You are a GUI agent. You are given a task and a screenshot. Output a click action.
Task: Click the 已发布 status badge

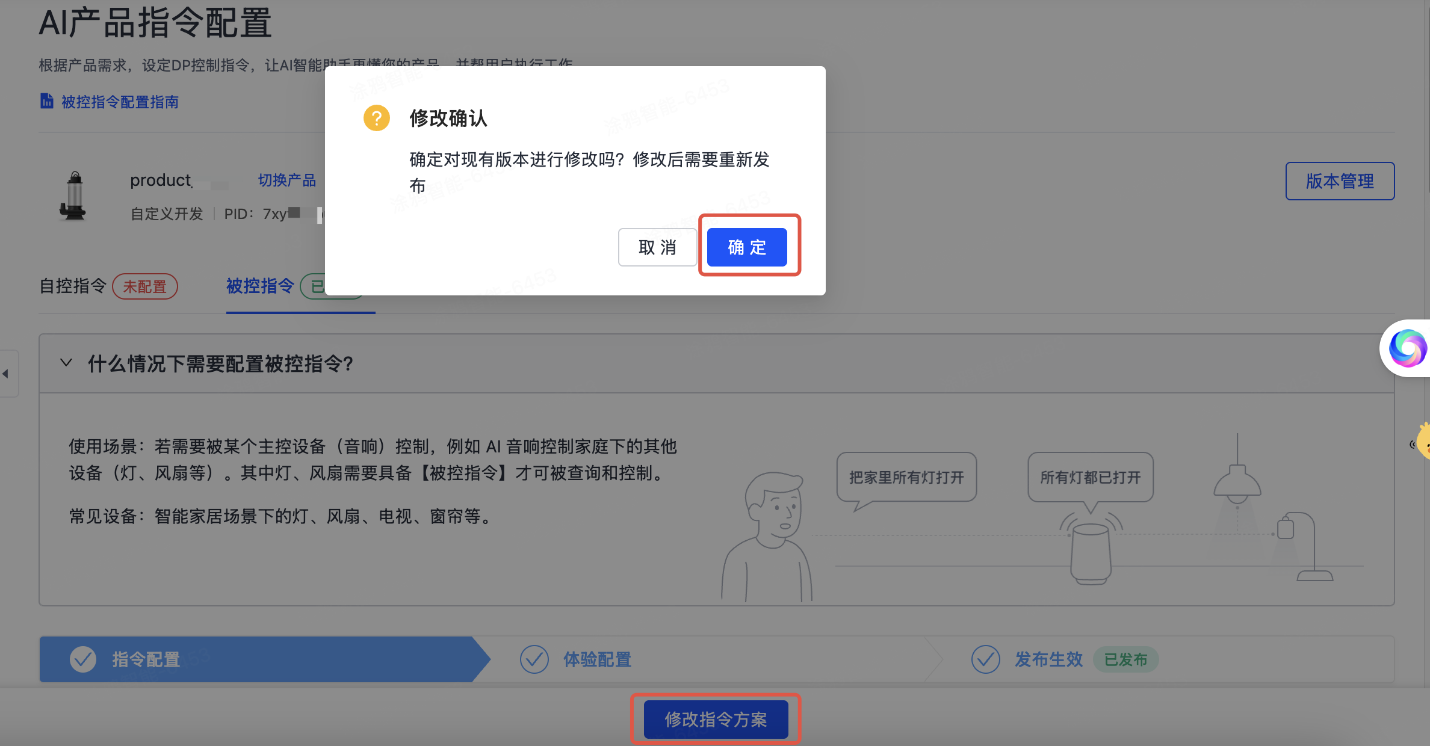click(1125, 660)
